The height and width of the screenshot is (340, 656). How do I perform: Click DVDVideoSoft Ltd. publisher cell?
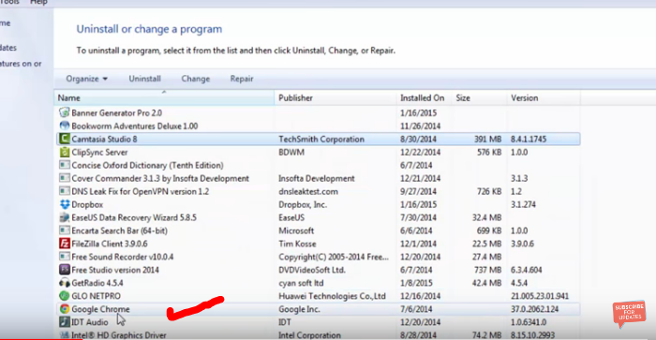[312, 270]
